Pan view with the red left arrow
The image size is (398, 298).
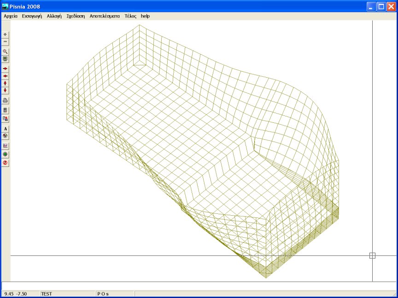click(x=6, y=76)
